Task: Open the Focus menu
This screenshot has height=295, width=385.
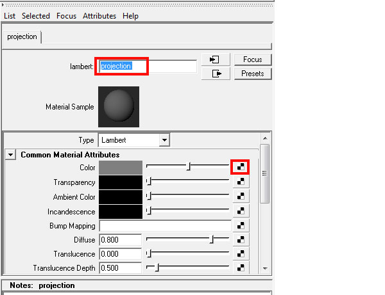Action: click(66, 16)
